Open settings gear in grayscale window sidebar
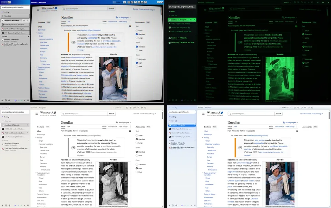 pyautogui.click(x=9, y=206)
